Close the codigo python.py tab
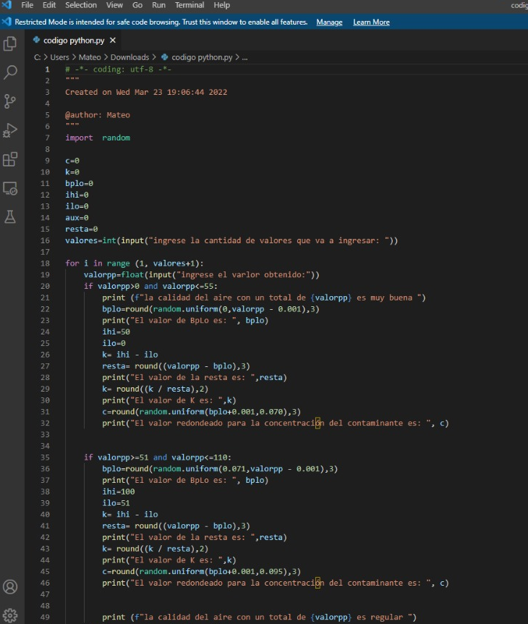 pos(113,41)
